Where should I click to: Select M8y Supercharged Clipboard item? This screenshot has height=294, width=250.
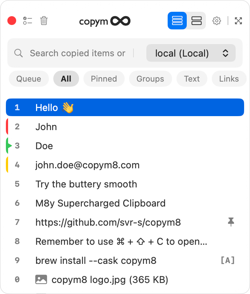coord(125,203)
